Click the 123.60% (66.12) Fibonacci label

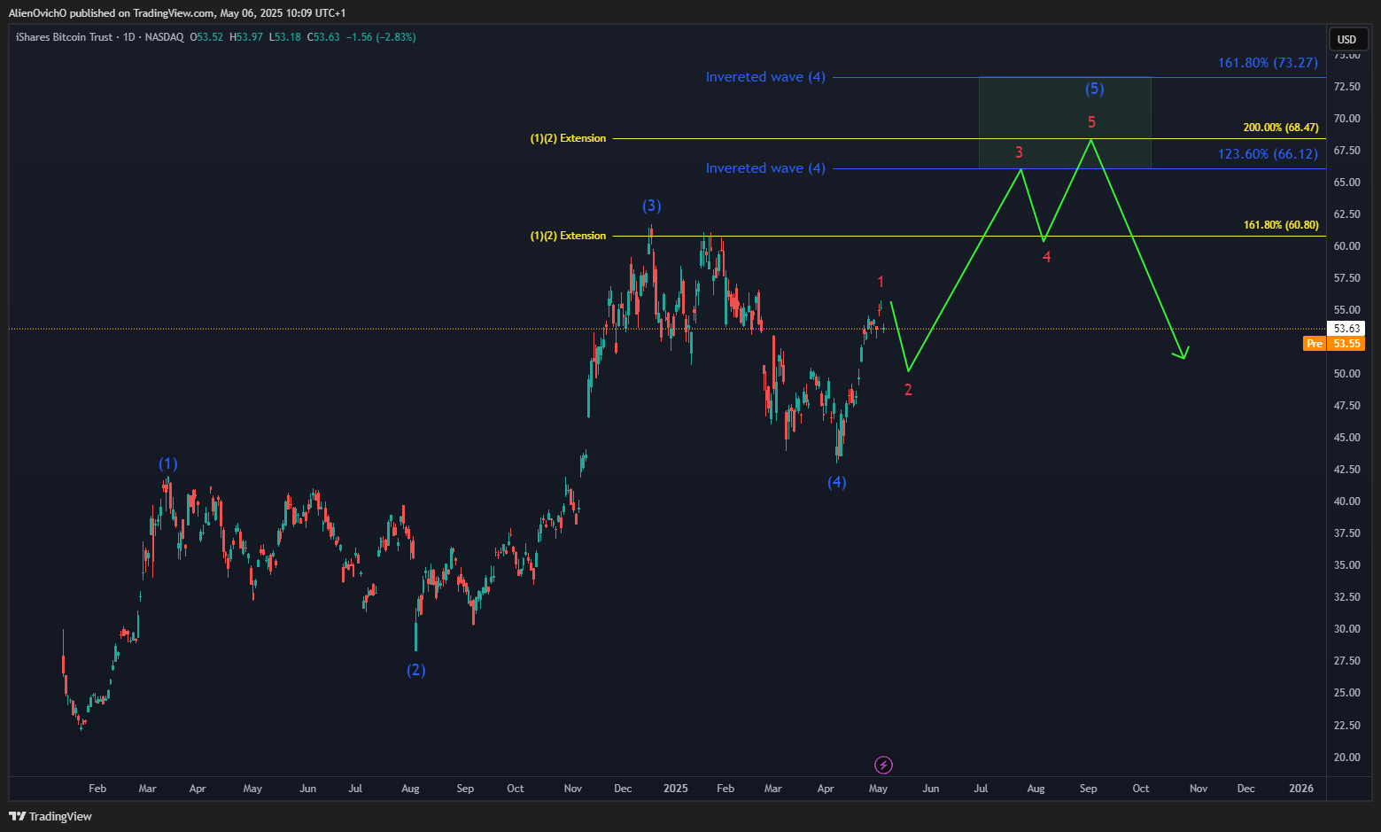(x=1268, y=154)
